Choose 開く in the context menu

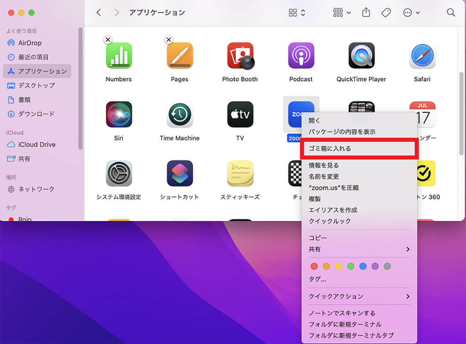(x=359, y=120)
